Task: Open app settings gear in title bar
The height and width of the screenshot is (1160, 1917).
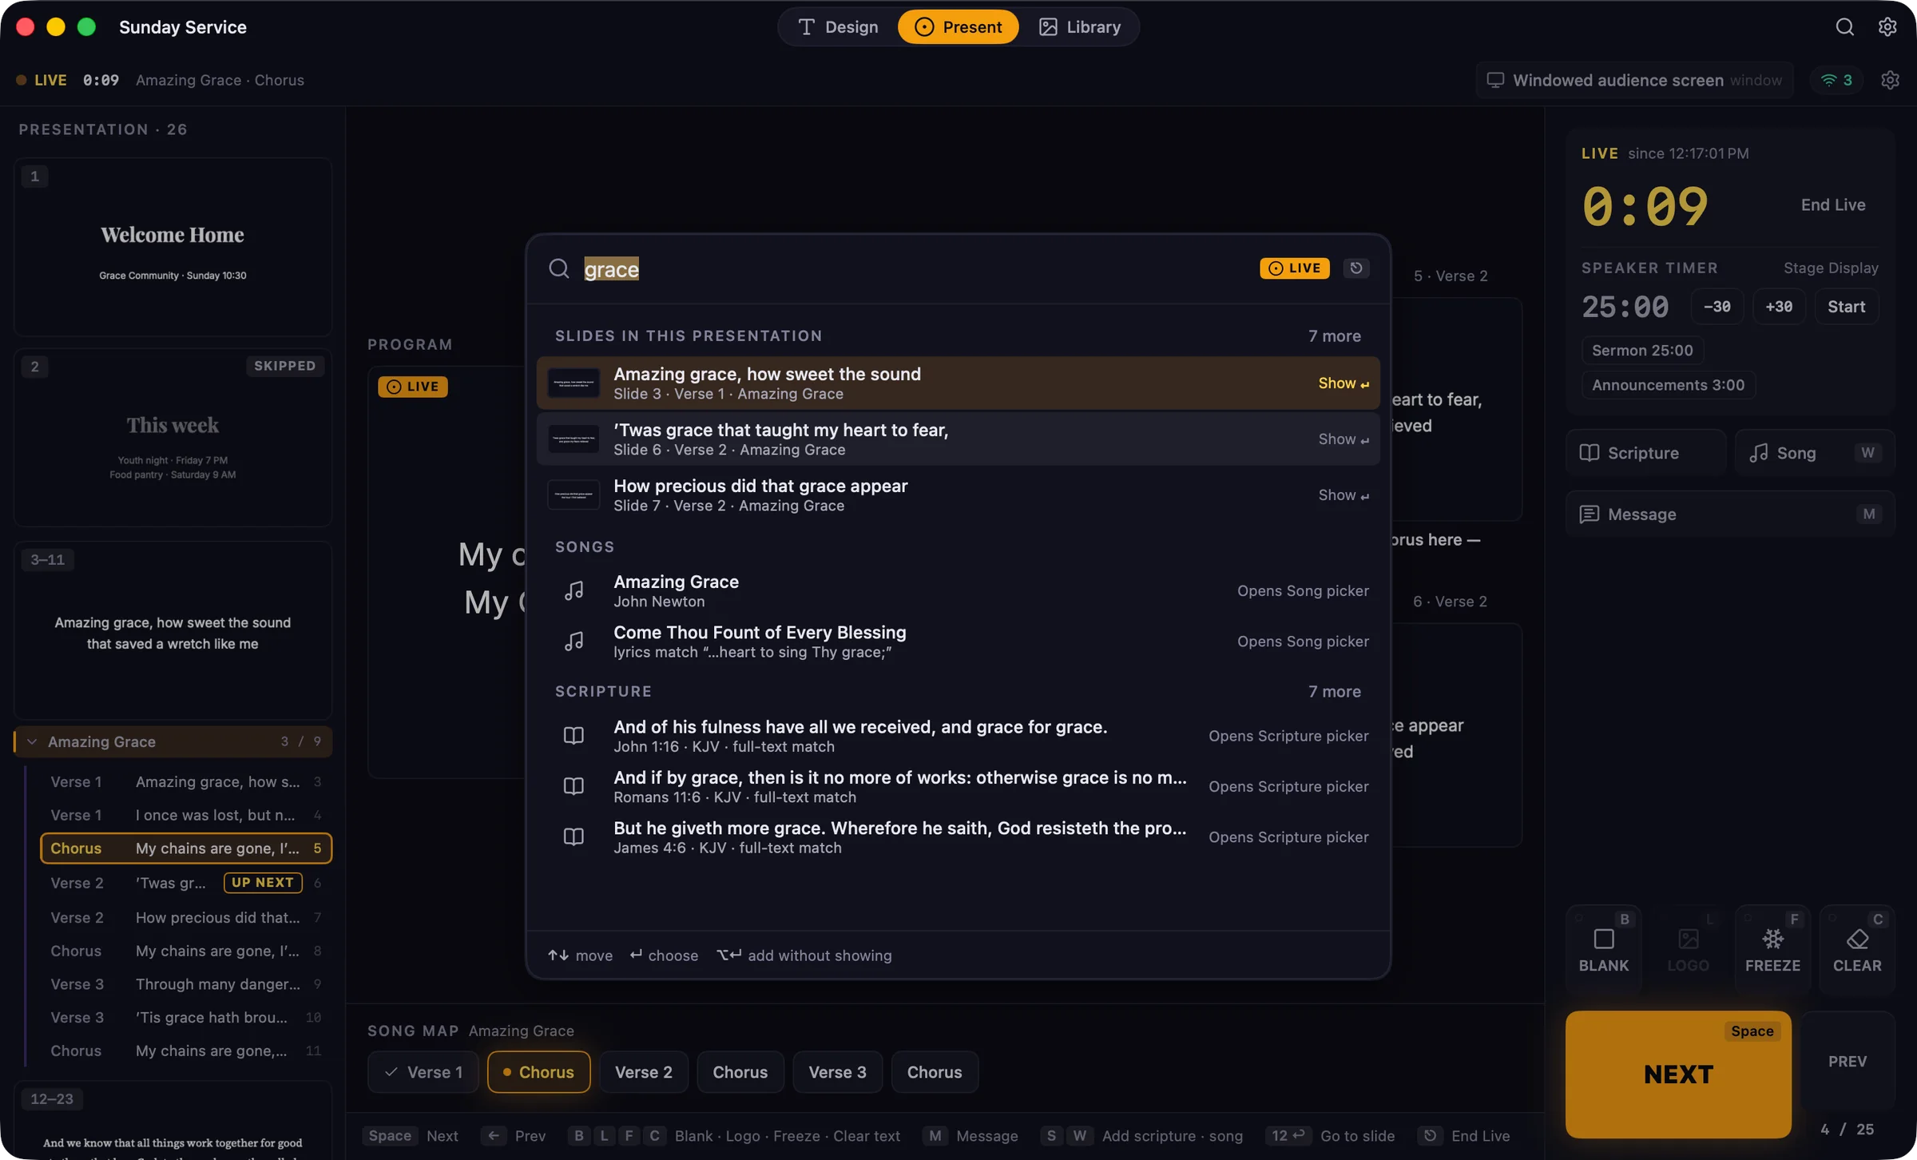Action: (x=1887, y=27)
